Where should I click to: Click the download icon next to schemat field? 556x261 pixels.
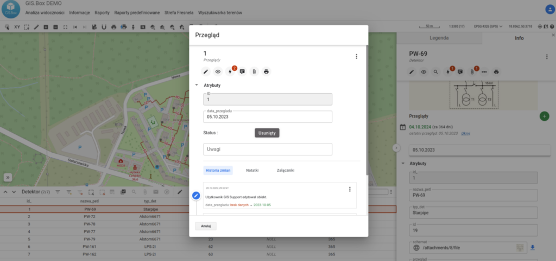(x=533, y=248)
